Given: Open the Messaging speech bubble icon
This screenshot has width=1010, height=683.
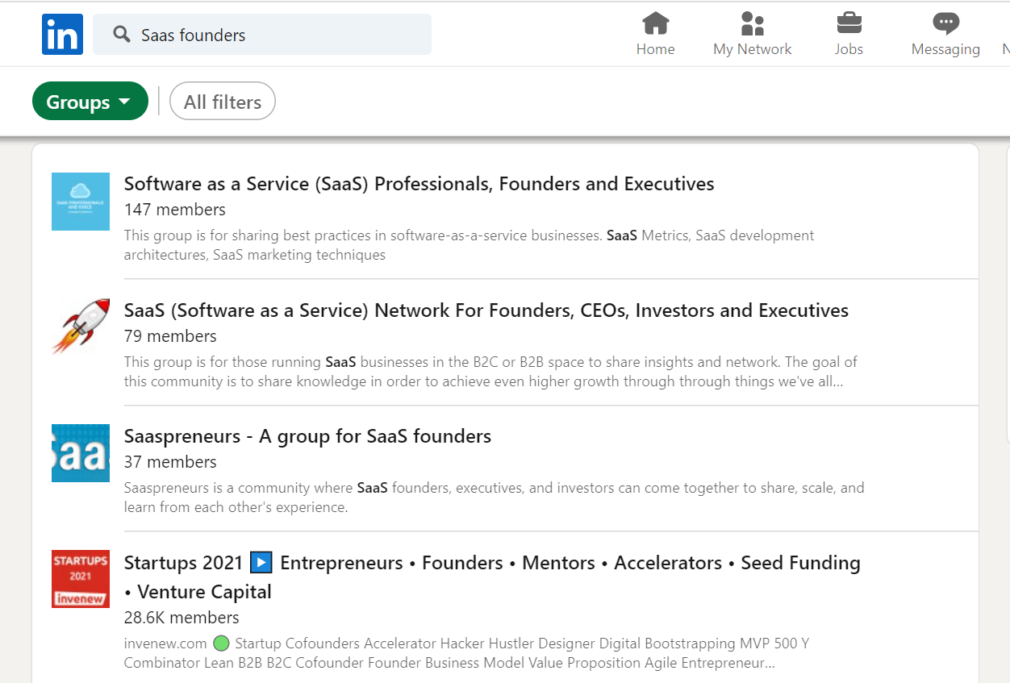Looking at the screenshot, I should pyautogui.click(x=945, y=23).
